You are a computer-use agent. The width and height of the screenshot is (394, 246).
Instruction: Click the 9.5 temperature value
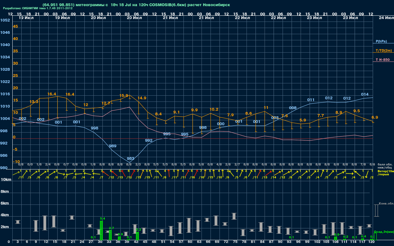click(357, 111)
